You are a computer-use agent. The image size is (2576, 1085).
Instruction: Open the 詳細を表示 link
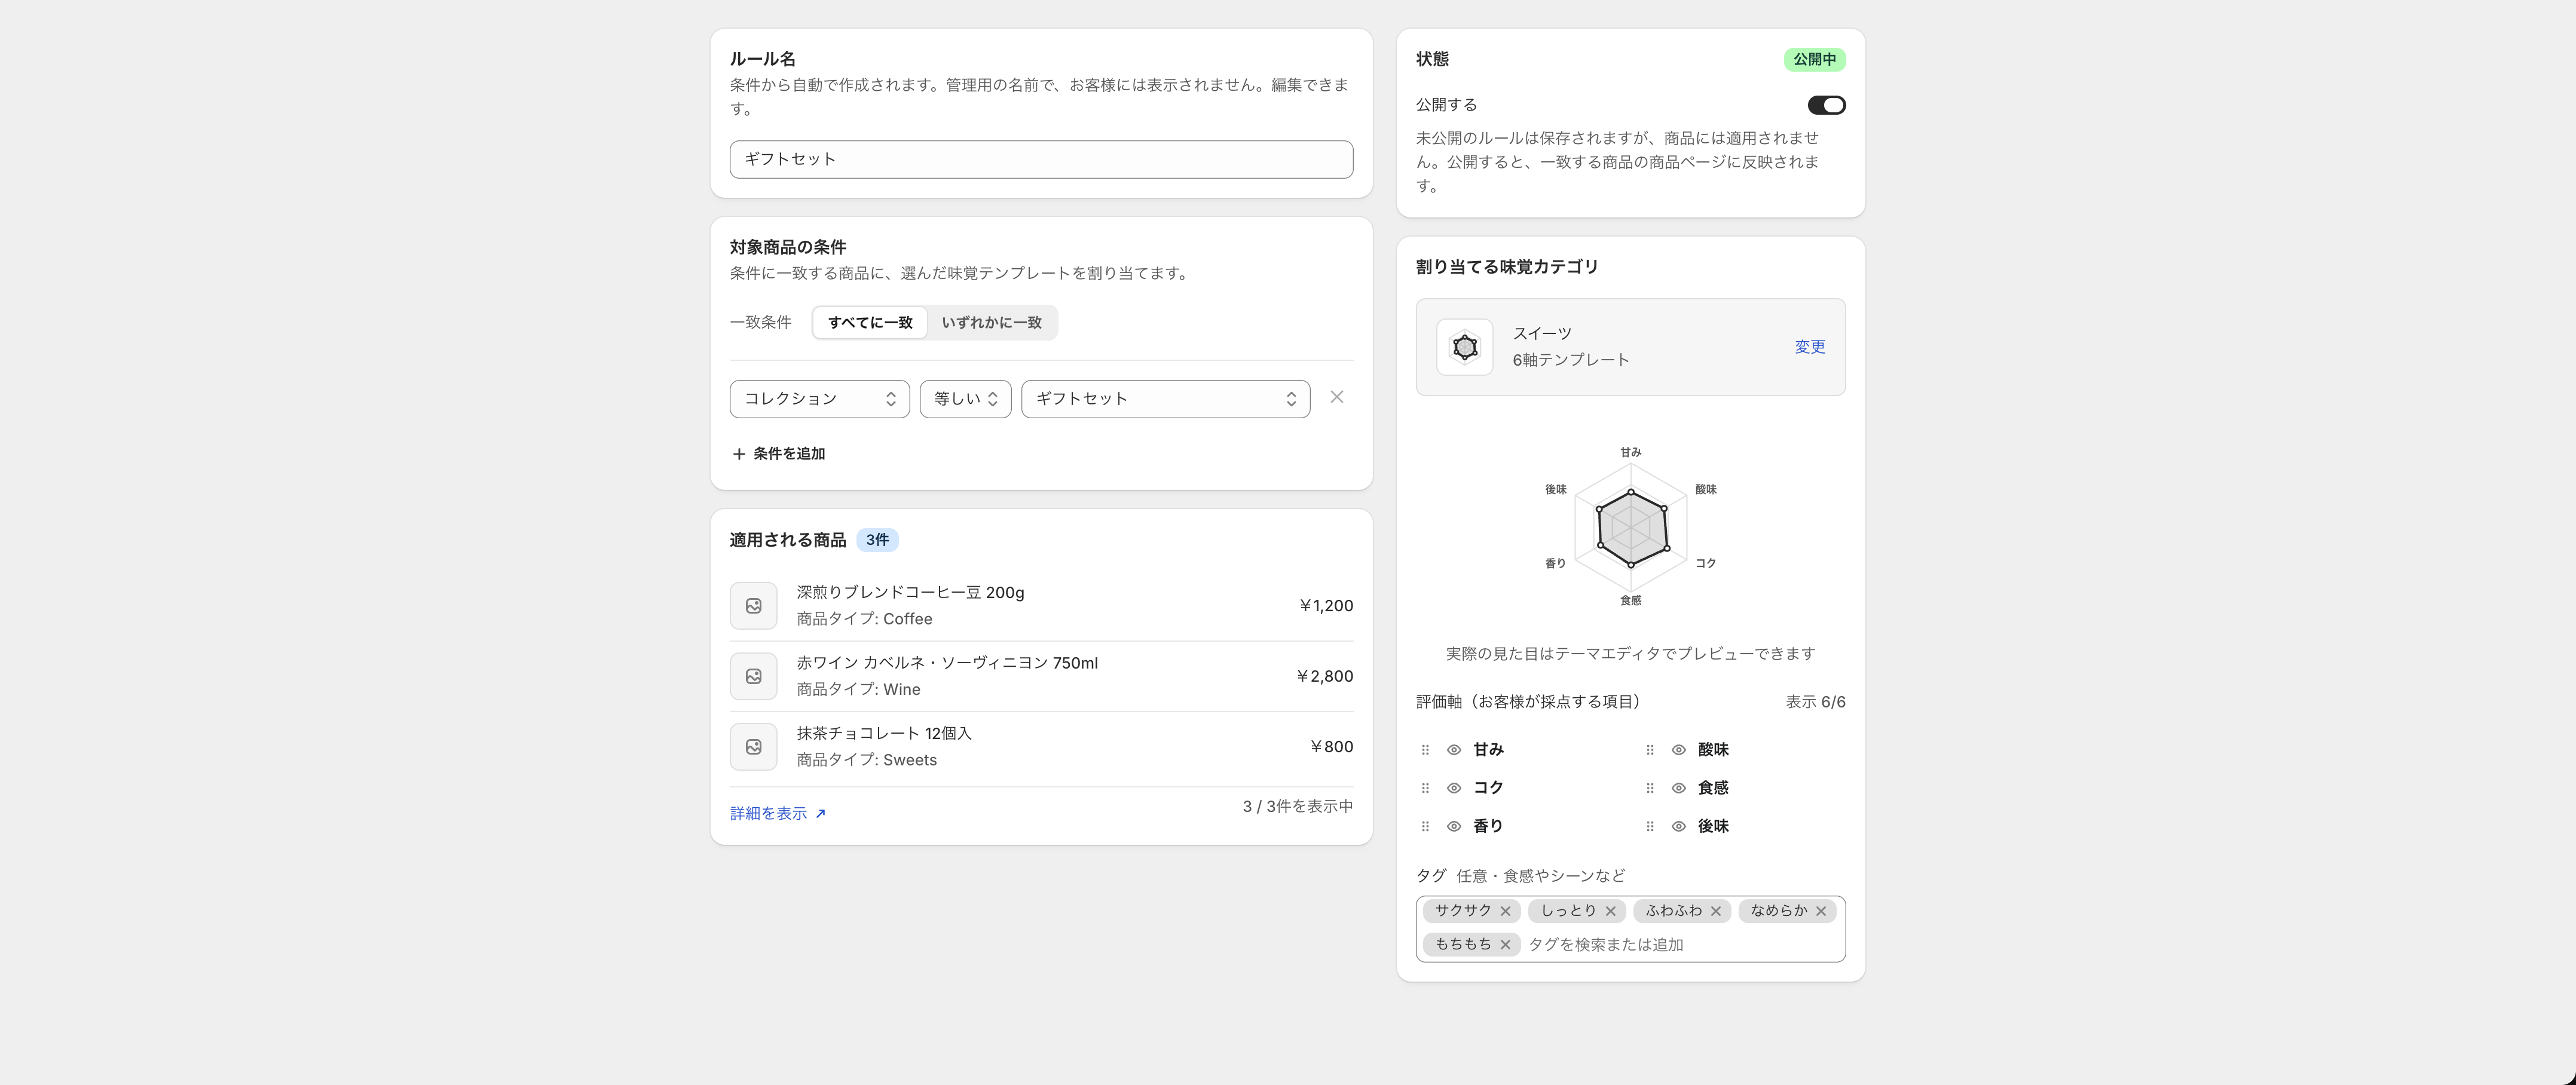(x=778, y=814)
